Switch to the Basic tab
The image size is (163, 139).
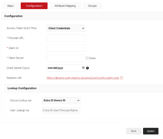point(11,6)
